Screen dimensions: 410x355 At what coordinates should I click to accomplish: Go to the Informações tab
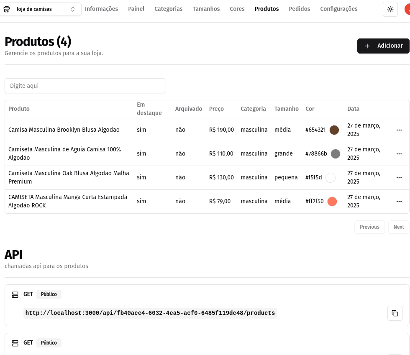101,9
